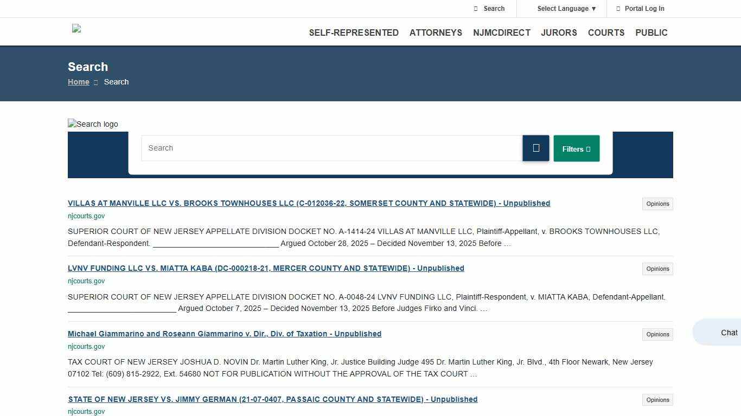
Task: Navigate to Home via the breadcrumb
Action: tap(78, 82)
